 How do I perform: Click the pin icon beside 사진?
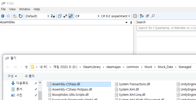point(36,95)
